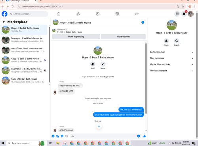198x146 pixels.
Task: Click the browser three-dot menu
Action: pos(195,6)
